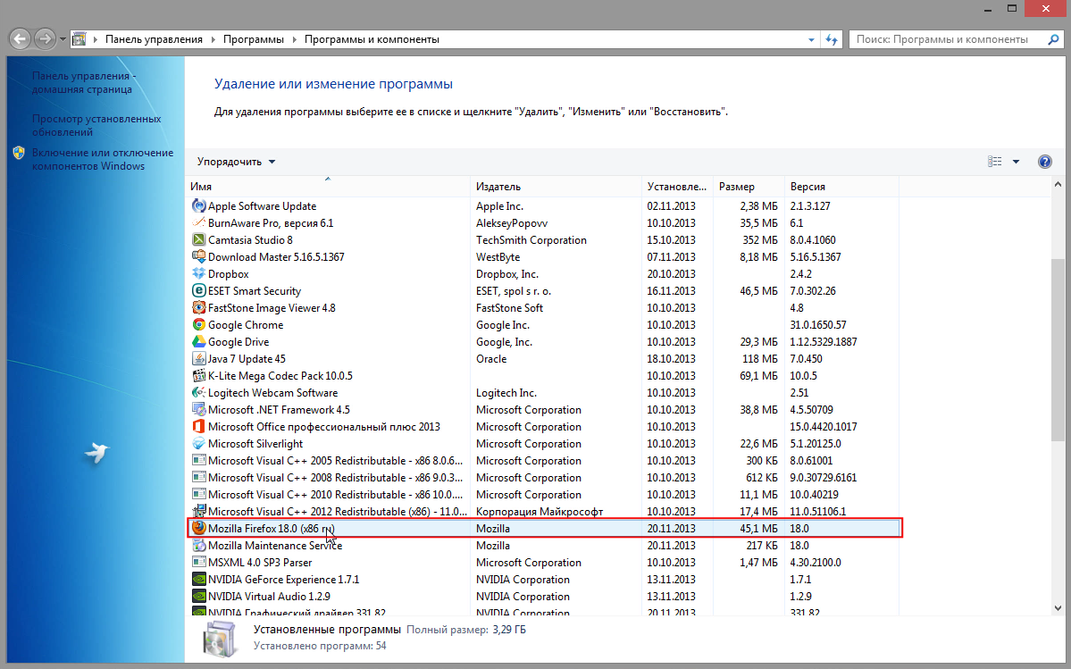
Task: Click the BurnAware Pro icon in list
Action: [199, 222]
